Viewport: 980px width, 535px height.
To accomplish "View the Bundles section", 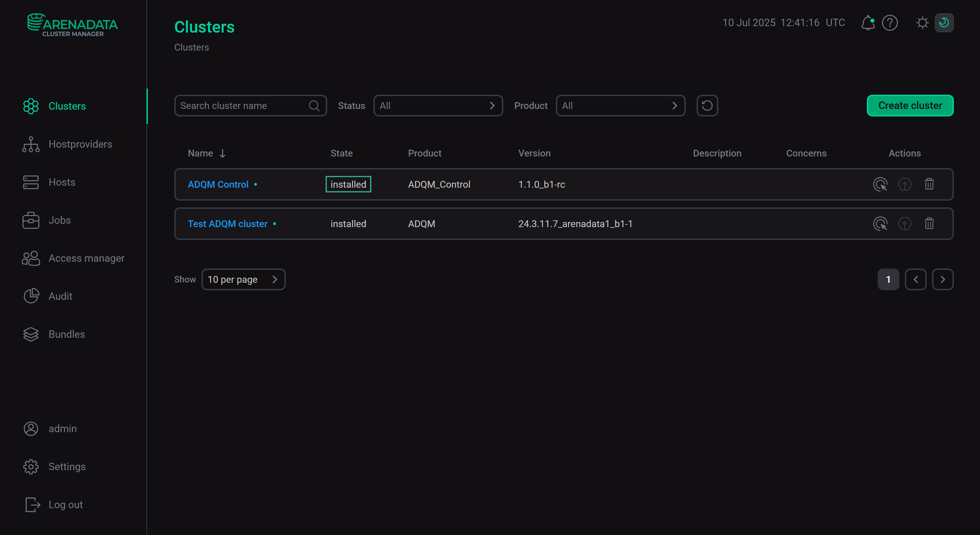I will click(67, 334).
